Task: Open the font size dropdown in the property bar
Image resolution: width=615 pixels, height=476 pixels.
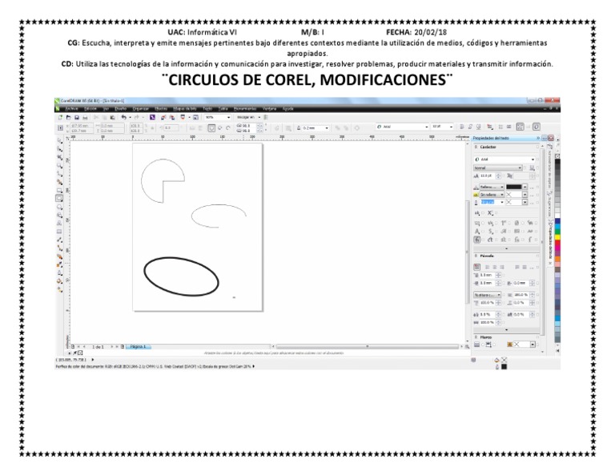Action: (x=451, y=127)
